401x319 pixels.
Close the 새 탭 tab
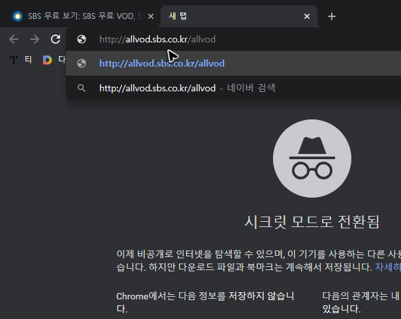[307, 16]
